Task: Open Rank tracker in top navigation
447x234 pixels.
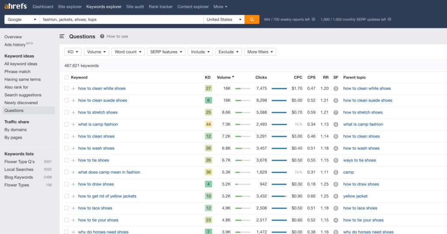Action: (161, 7)
